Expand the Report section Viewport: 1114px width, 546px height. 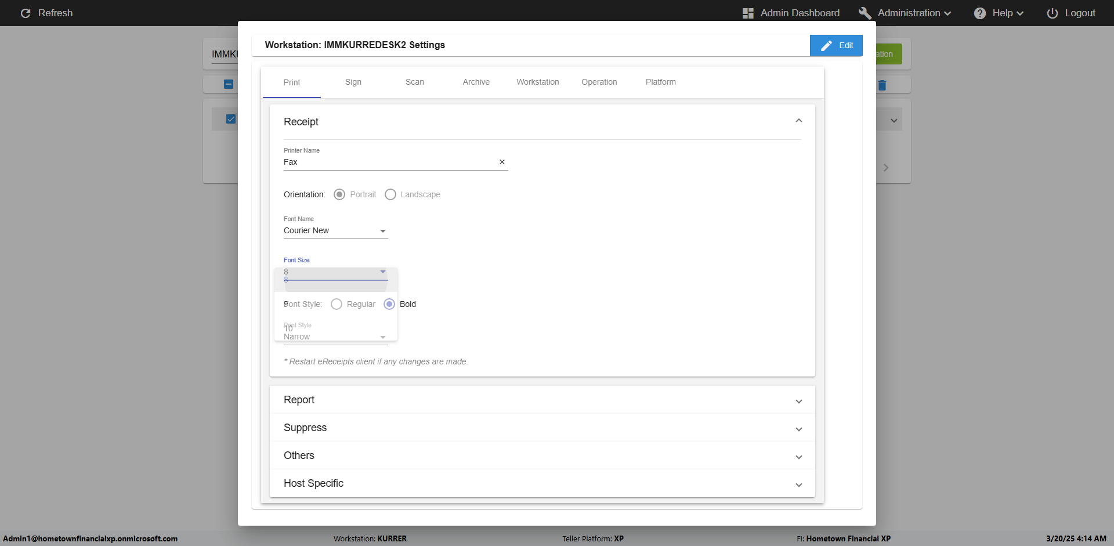coord(798,401)
